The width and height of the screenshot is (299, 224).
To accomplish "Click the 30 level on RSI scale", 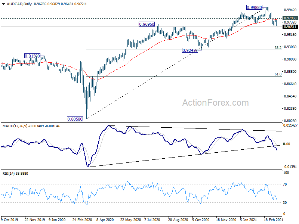I will pyautogui.click(x=285, y=203).
